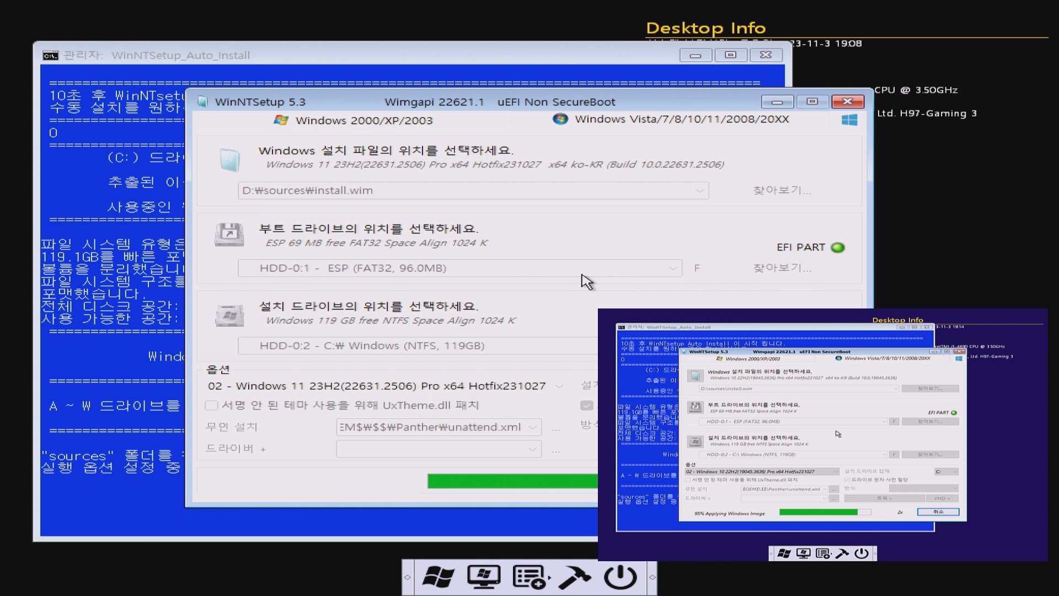Click the Windows 11 23H2 Pro x64 image description

pos(495,164)
